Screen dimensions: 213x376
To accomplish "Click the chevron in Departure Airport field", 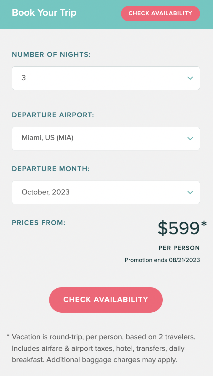I will click(190, 139).
